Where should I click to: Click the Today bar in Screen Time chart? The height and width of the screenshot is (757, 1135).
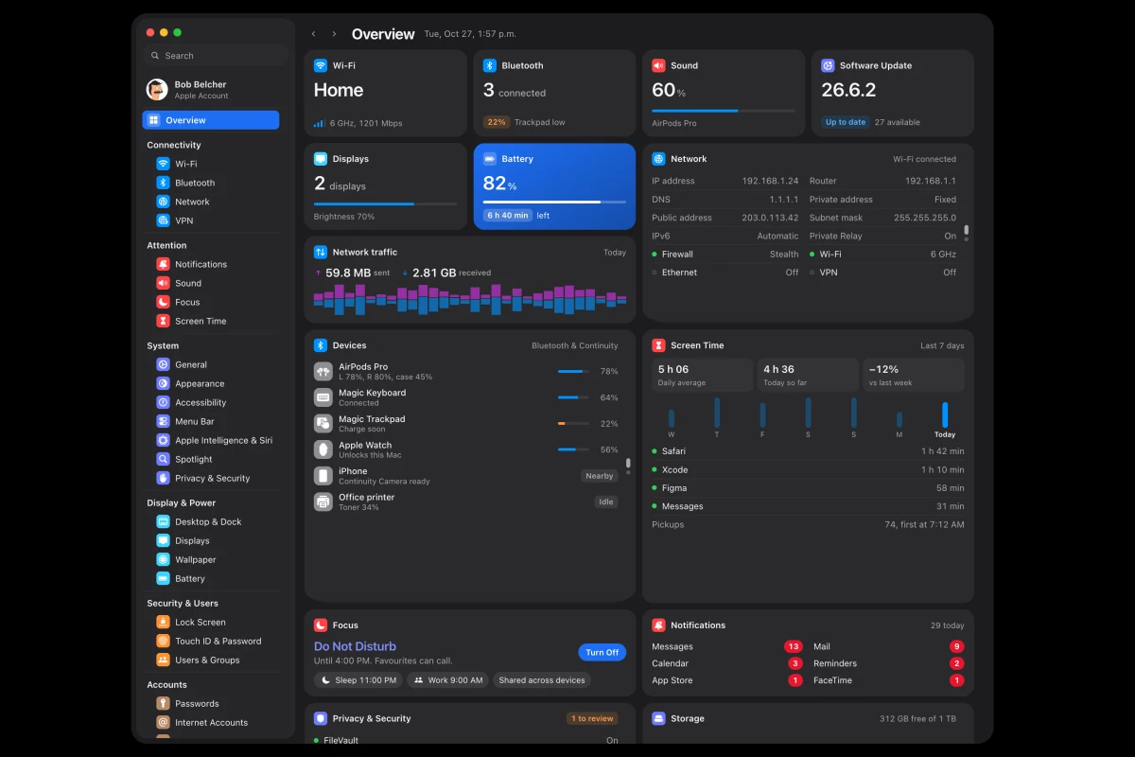(944, 414)
